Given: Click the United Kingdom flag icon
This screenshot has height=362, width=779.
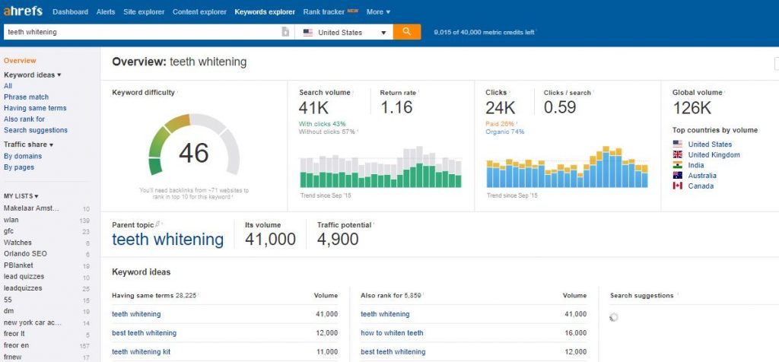Looking at the screenshot, I should [678, 154].
